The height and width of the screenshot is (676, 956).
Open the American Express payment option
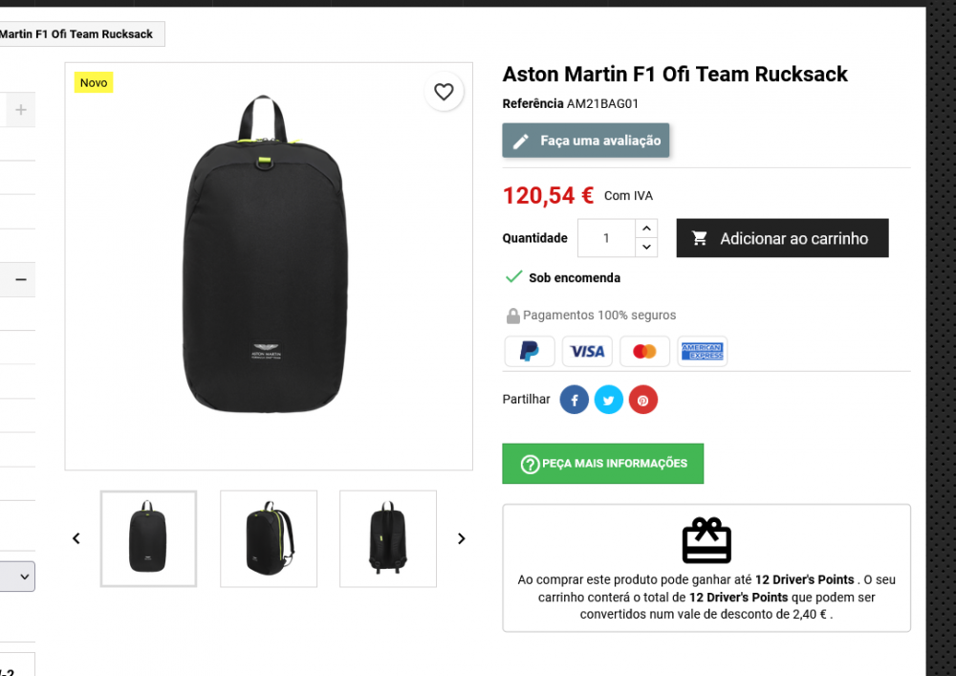[702, 351]
